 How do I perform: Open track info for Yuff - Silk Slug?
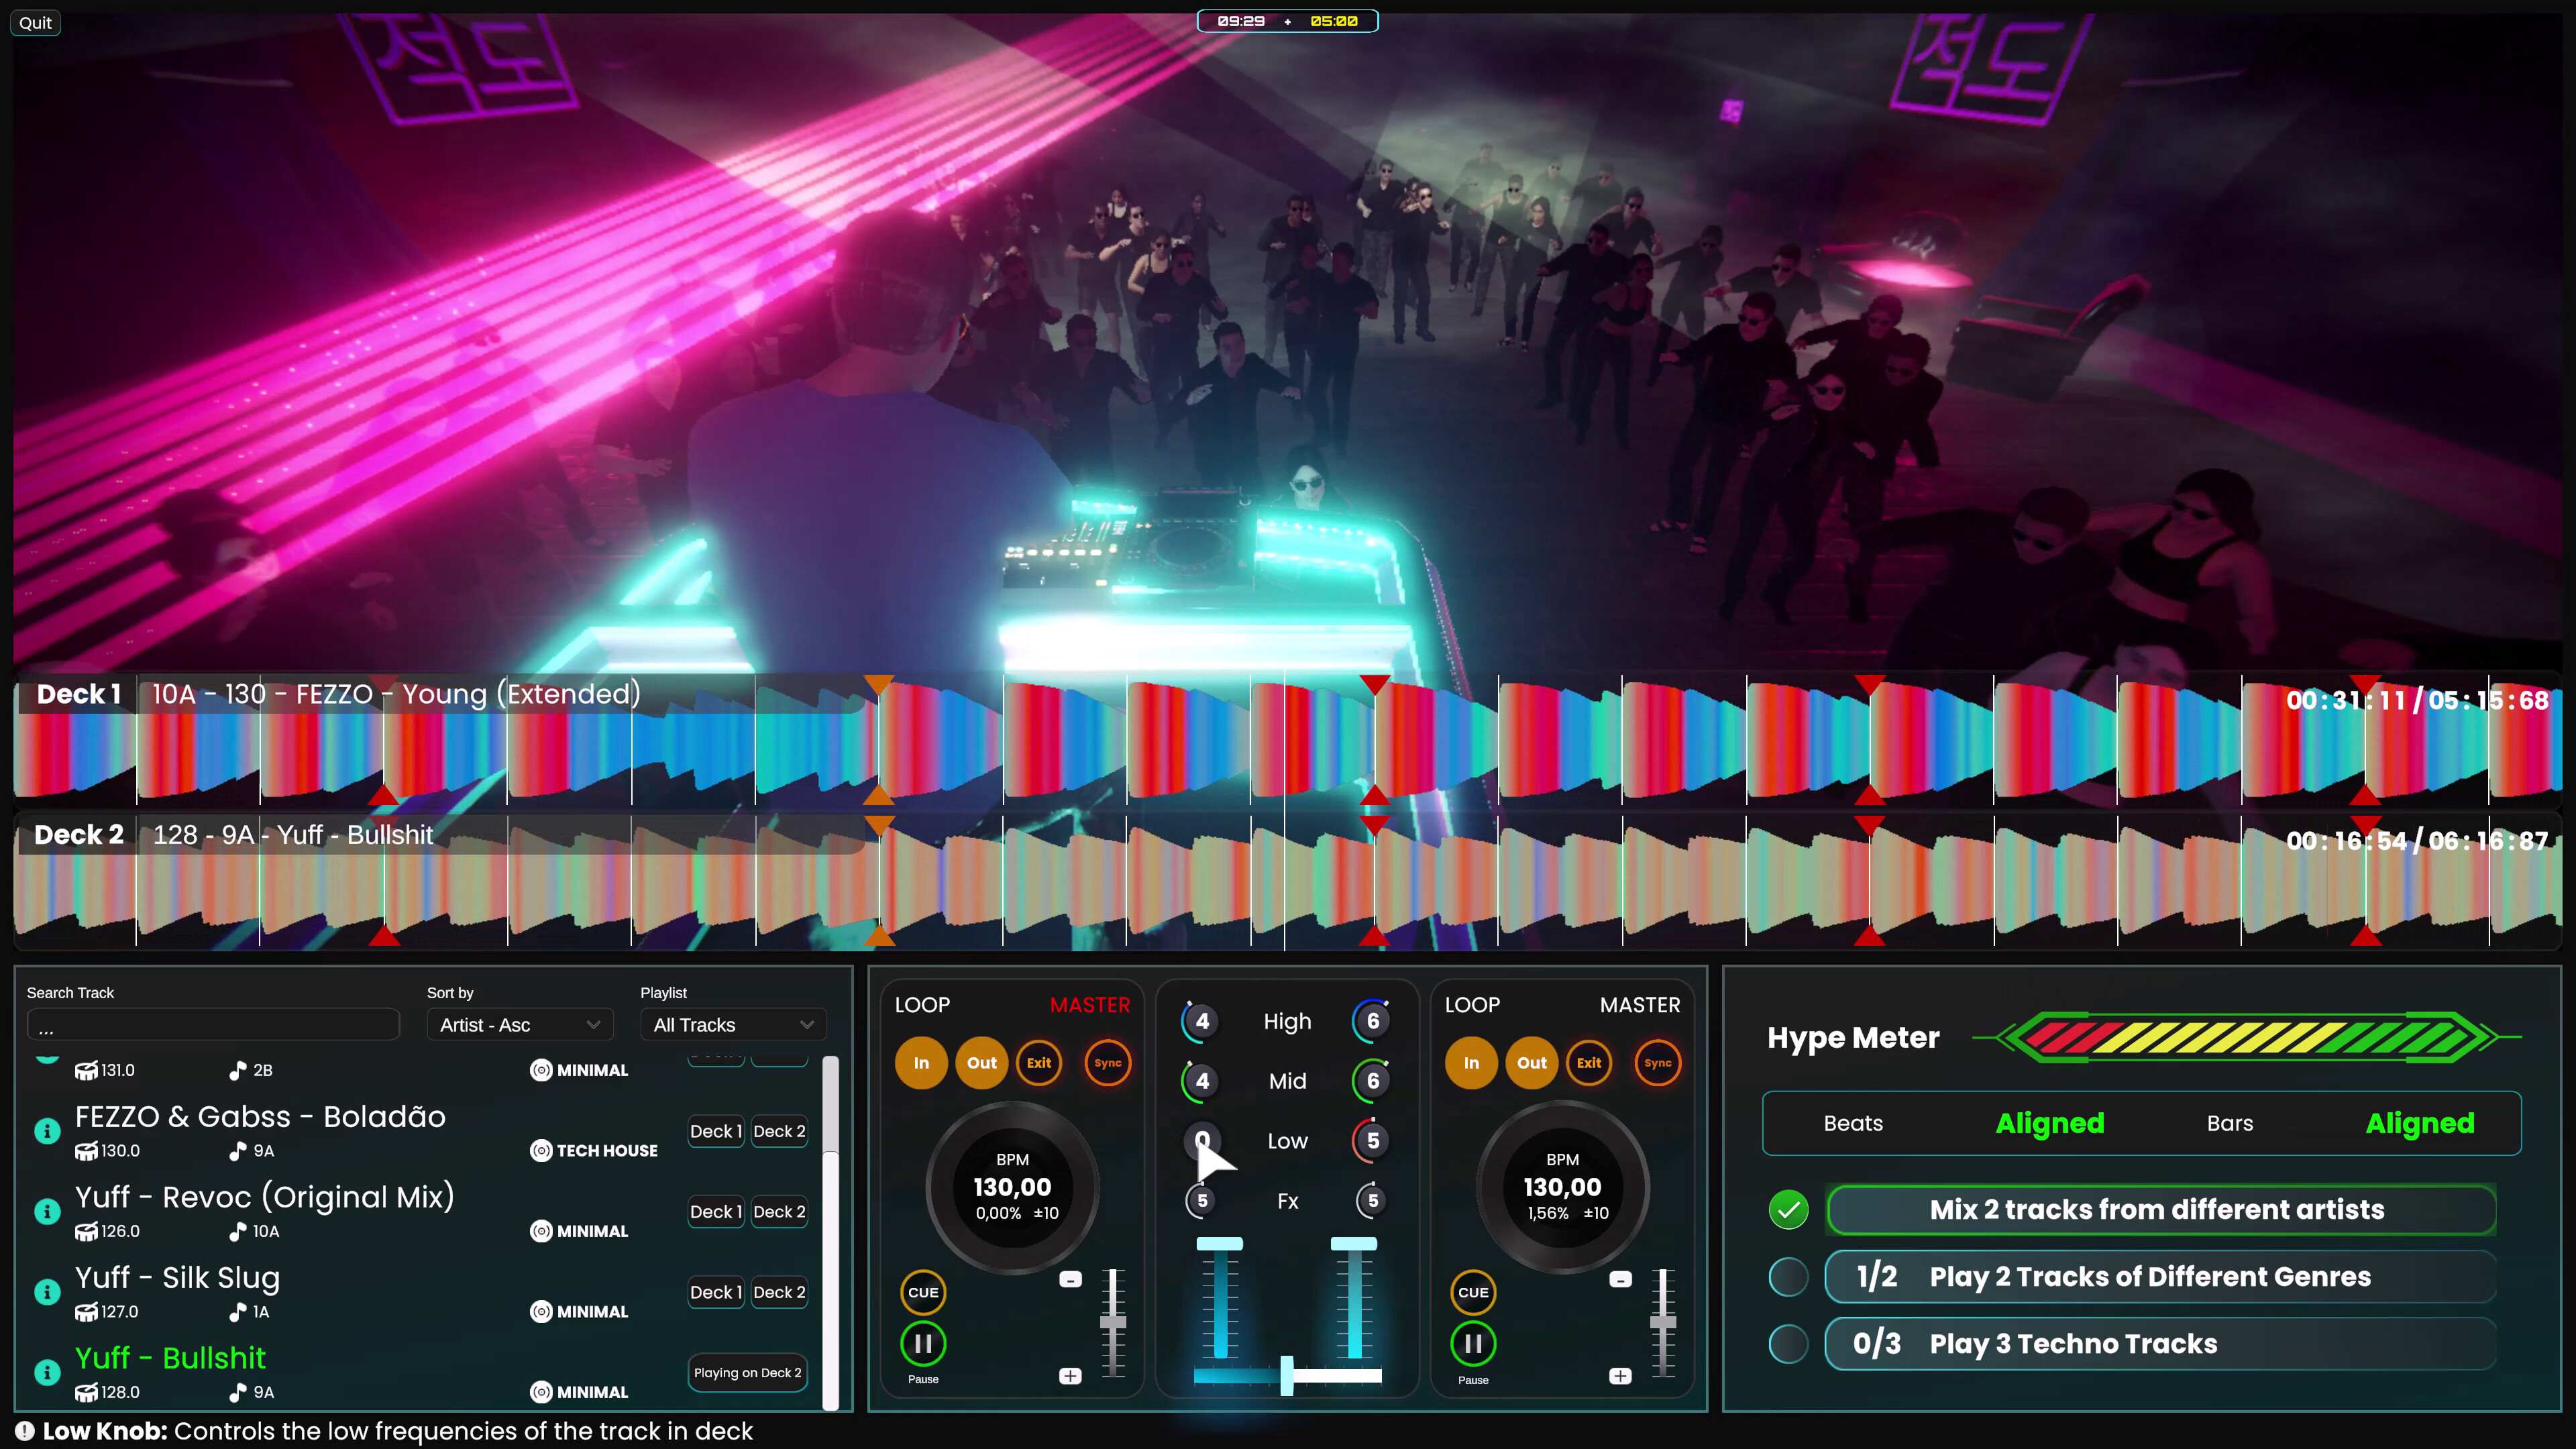tap(47, 1291)
